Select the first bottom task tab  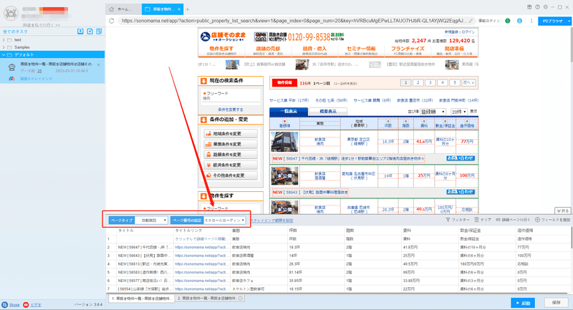click(x=140, y=299)
